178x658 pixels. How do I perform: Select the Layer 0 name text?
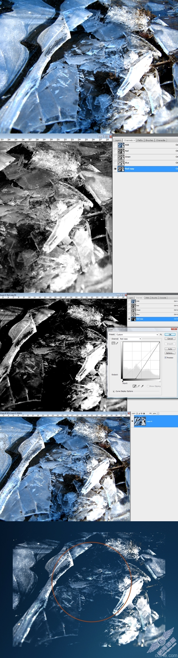coord(149,421)
